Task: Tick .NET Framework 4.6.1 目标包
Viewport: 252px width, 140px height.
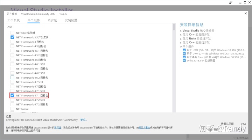Action: (x=12, y=68)
